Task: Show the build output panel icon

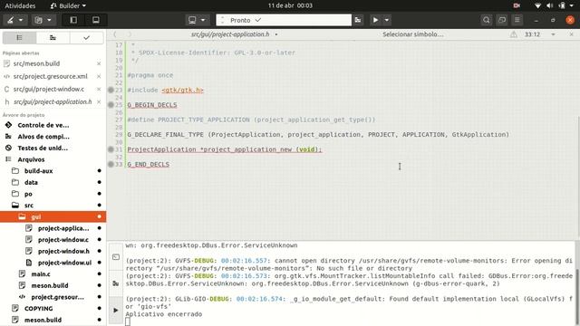Action: pos(116,283)
